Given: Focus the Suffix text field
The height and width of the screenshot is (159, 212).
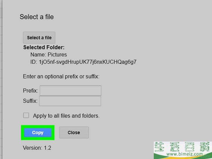Looking at the screenshot, I should click(70, 101).
